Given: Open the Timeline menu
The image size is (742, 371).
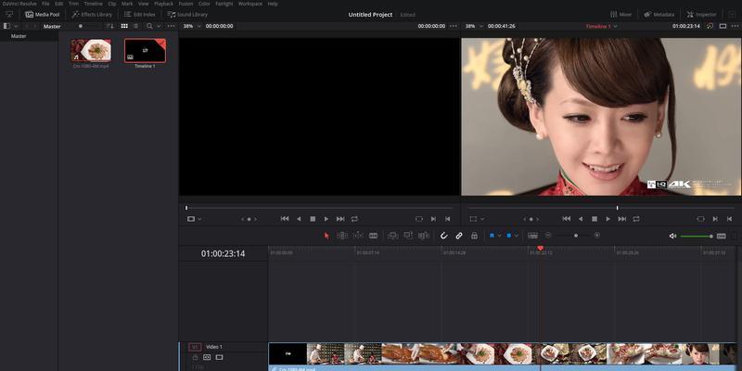Looking at the screenshot, I should tap(94, 4).
